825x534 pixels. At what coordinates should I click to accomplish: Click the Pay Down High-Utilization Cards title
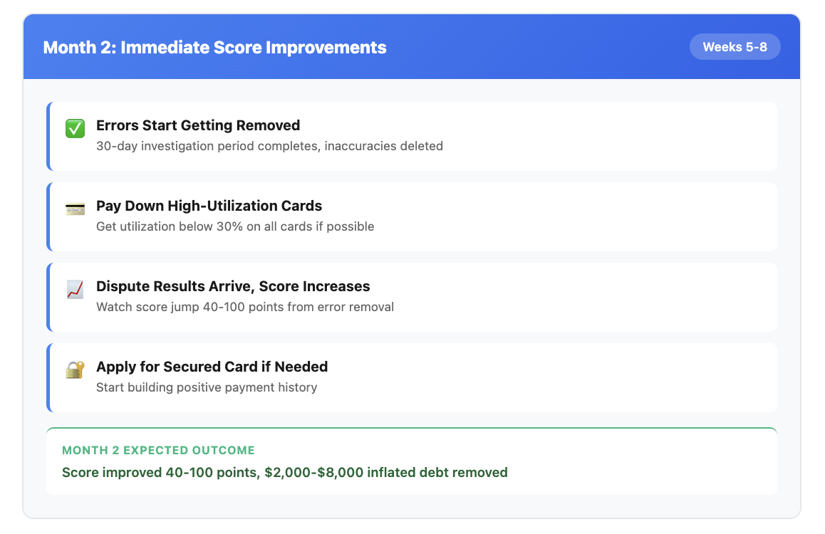point(209,206)
